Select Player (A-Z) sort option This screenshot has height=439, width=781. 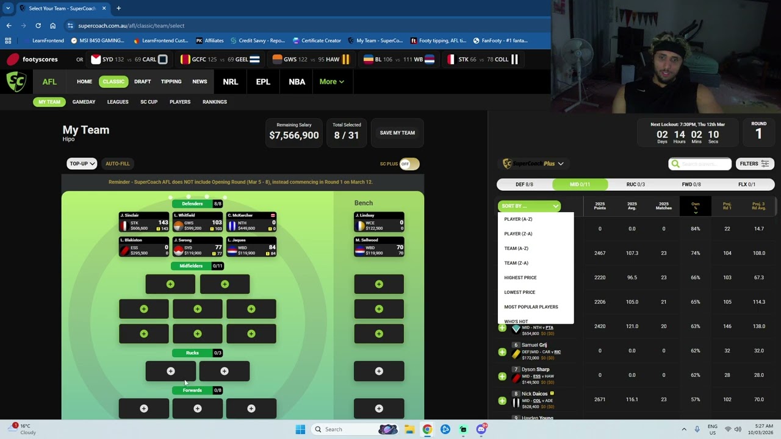click(x=518, y=219)
